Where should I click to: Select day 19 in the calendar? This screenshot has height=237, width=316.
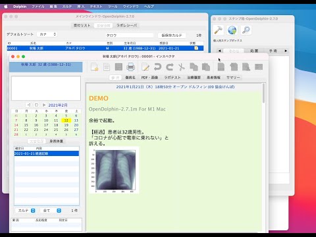66,125
